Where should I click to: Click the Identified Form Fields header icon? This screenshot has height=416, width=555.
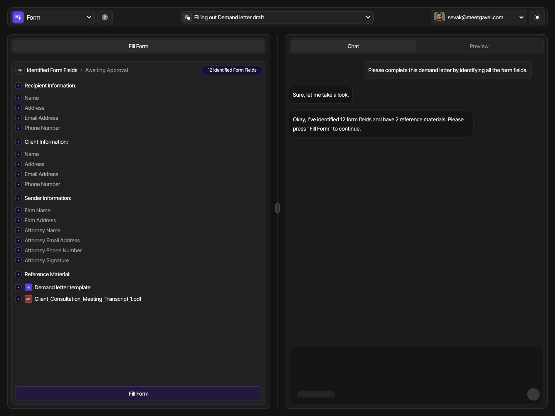tap(20, 70)
